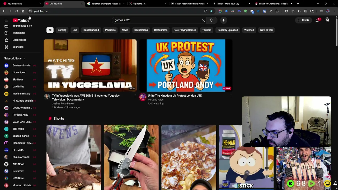The height and width of the screenshot is (190, 338).
Task: Click the UK Protest Portland Andy thumbnail
Action: [186, 65]
